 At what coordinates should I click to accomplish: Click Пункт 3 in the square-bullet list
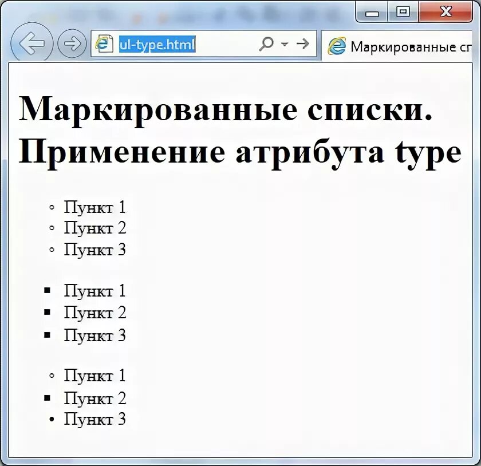pos(95,335)
